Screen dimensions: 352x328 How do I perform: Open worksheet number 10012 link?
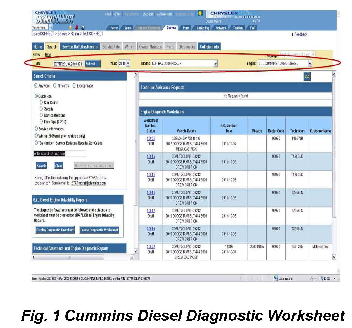pyautogui.click(x=151, y=211)
